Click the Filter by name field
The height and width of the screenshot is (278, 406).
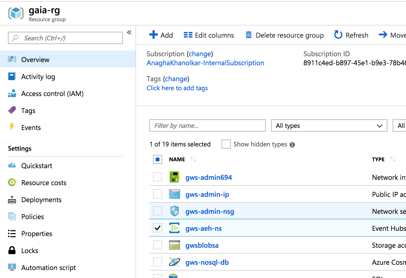click(x=208, y=125)
